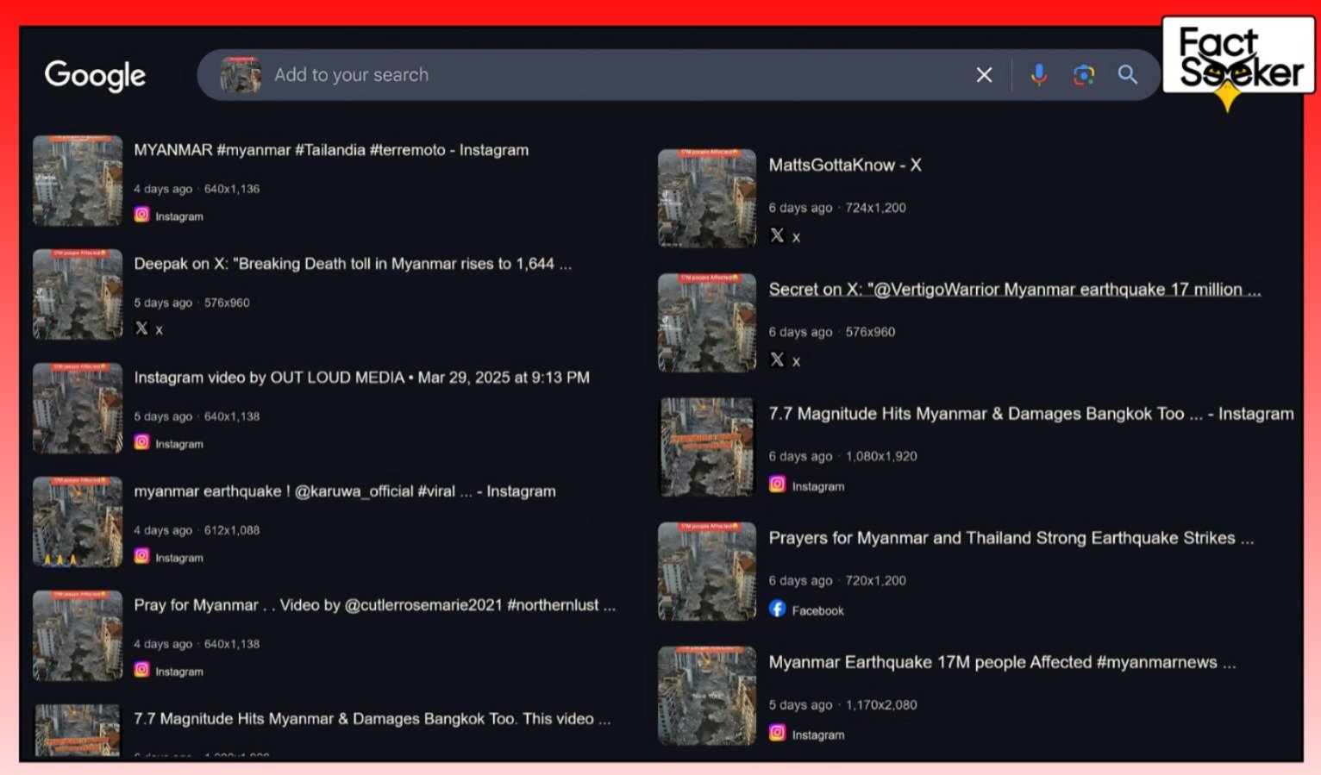Click thumbnail of MattsGottaKnow result
The image size is (1321, 775).
click(707, 198)
